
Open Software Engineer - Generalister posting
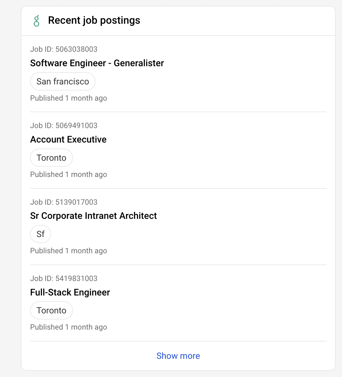97,63
